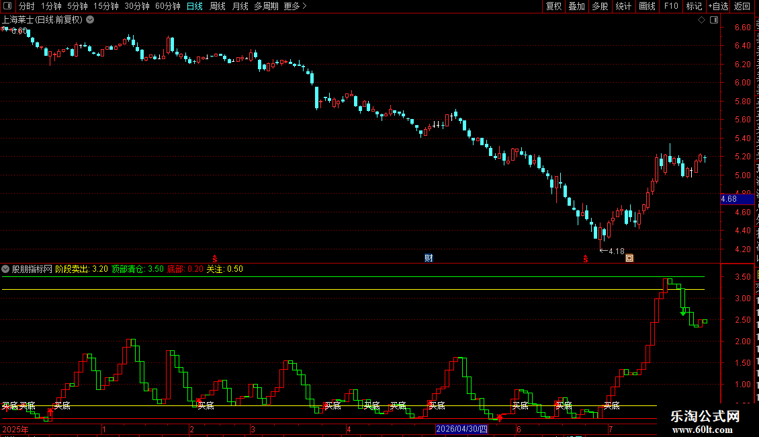The width and height of the screenshot is (759, 437).
Task: Open the 统计 statistics tool
Action: [x=623, y=6]
